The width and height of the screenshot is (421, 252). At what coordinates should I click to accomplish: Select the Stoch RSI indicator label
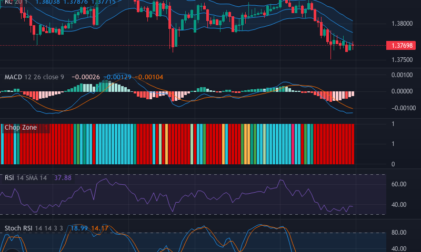18,228
